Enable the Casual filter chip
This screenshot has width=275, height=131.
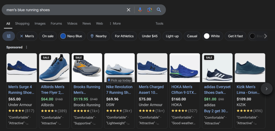coord(192,36)
